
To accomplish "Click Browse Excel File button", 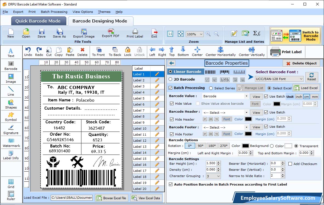I will [112, 198].
